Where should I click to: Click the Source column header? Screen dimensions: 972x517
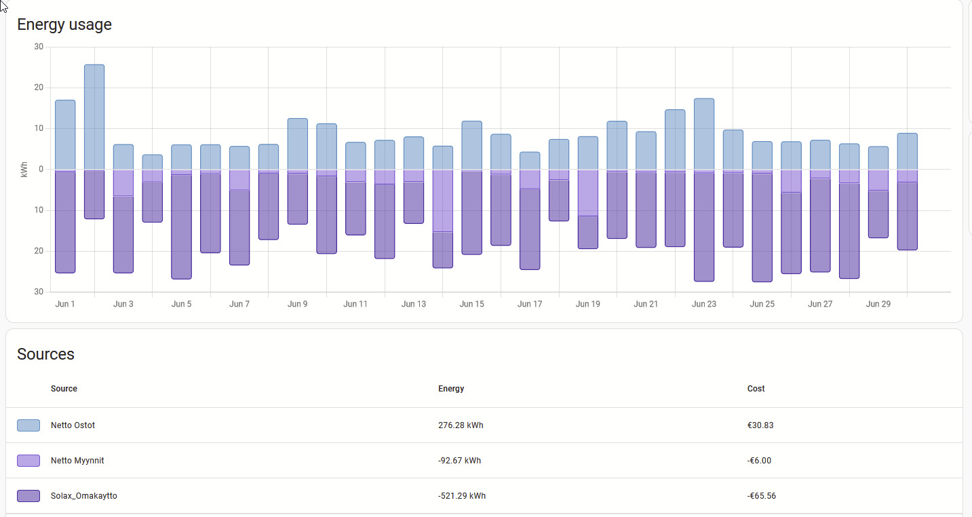tap(64, 389)
